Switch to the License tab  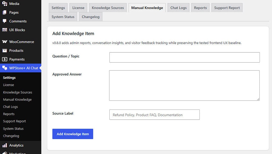point(78,8)
